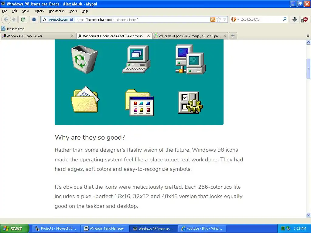
Task: Open the Bookmarks menu
Action: pos(57,11)
